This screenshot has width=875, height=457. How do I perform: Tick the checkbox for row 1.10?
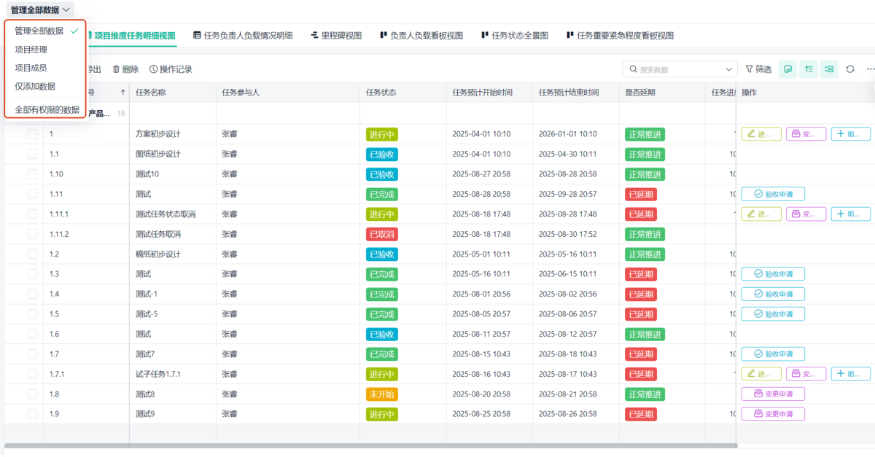tap(32, 174)
